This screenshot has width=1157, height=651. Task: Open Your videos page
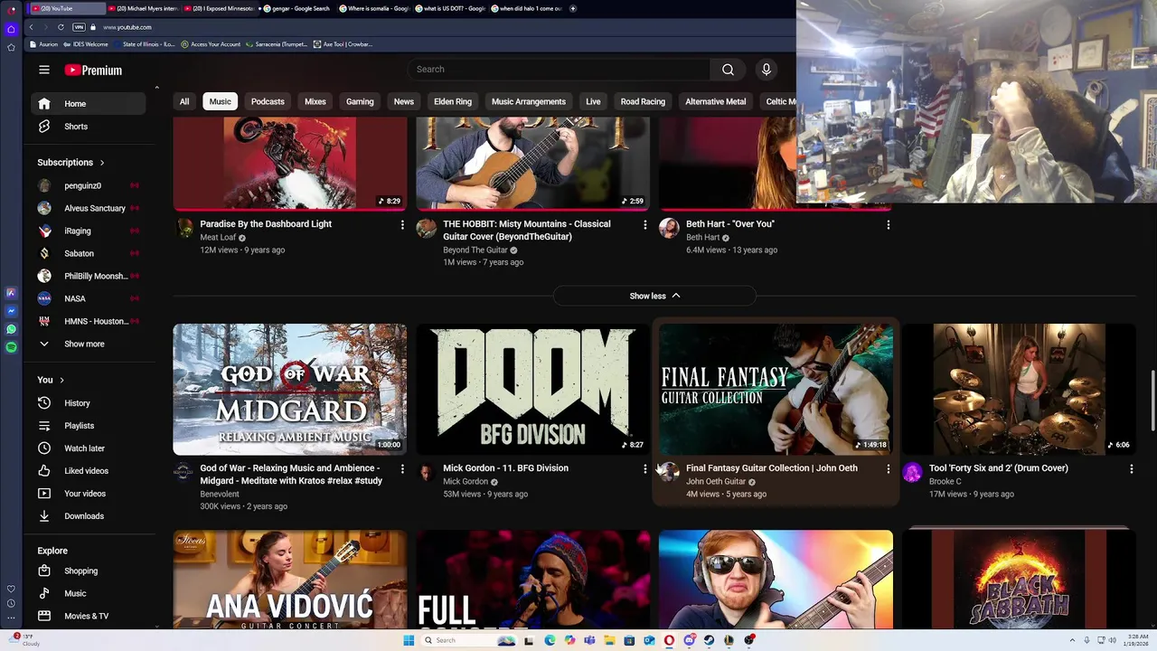[89, 494]
